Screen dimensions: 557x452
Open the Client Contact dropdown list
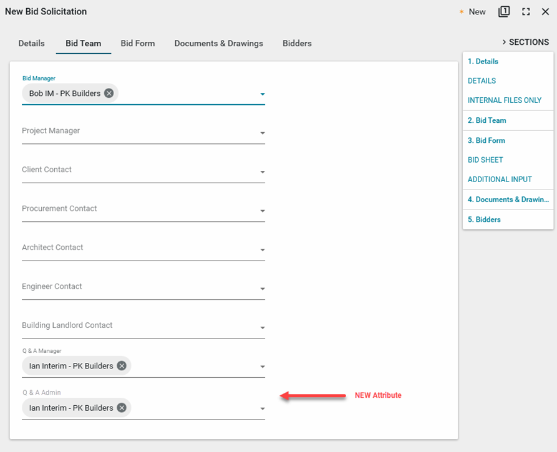point(263,172)
